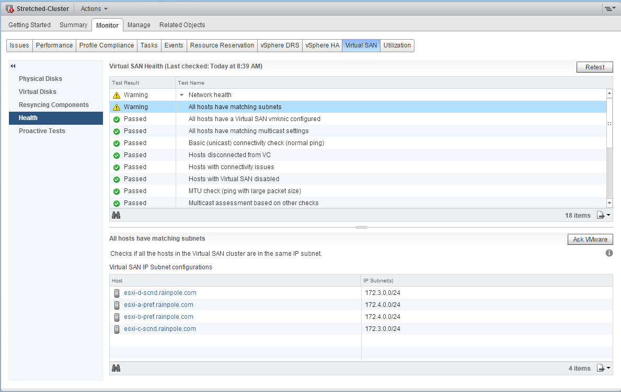Click the info icon below Ask VMware
This screenshot has width=621, height=392.
(x=609, y=253)
